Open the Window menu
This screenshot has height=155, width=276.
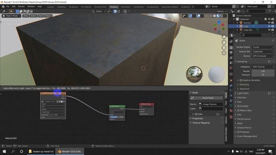pos(31,7)
